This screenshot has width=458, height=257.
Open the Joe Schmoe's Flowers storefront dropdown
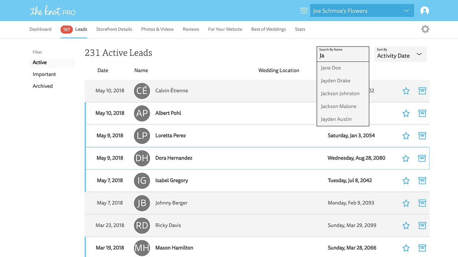point(362,11)
